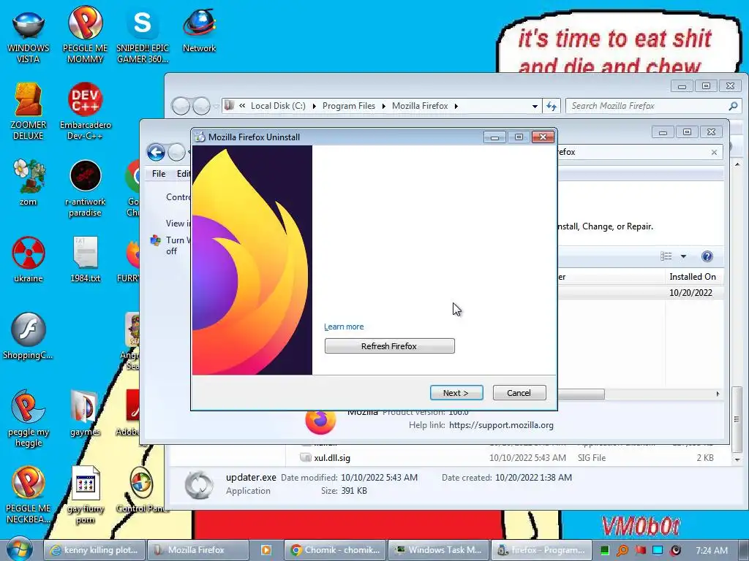Click the orange magnifier tray icon

tap(622, 550)
